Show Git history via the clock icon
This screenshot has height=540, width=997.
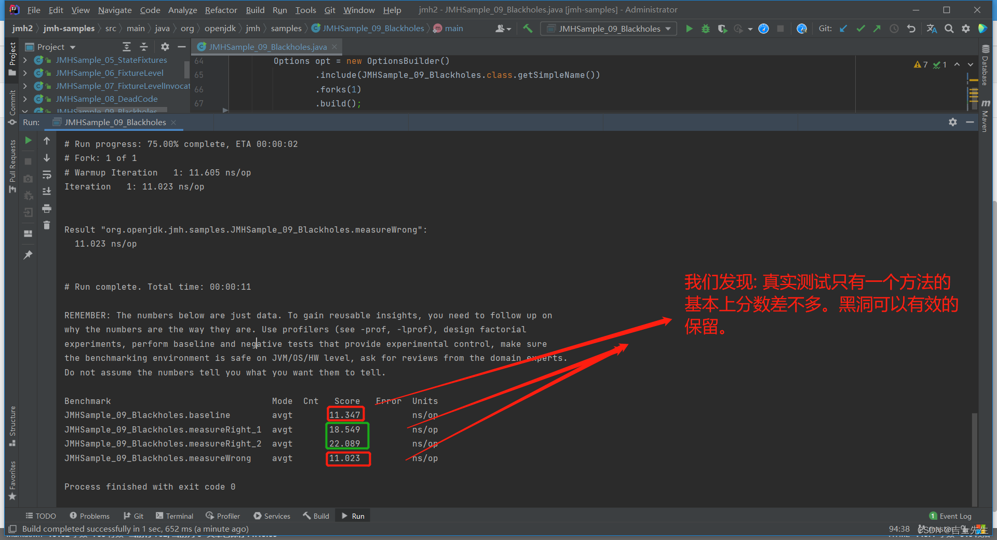(894, 29)
